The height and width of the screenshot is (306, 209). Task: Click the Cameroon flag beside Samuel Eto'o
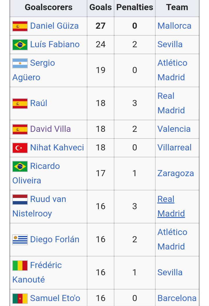coord(20,298)
